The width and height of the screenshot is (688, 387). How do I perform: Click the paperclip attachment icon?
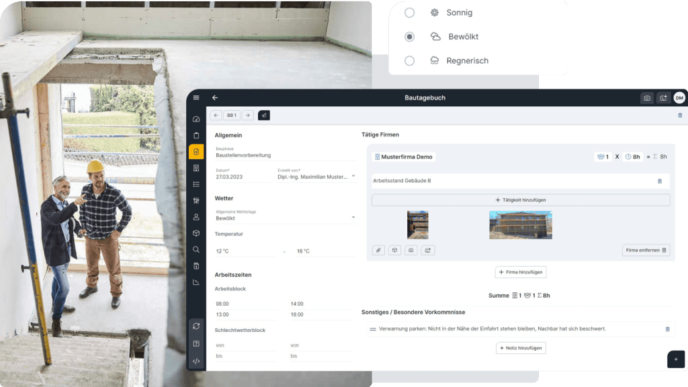pos(378,250)
